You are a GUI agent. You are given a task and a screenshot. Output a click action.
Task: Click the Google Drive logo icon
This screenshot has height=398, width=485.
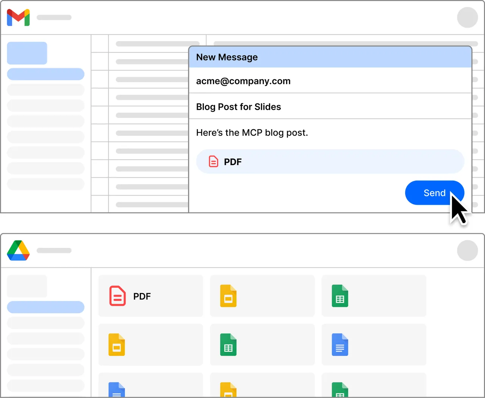point(18,250)
